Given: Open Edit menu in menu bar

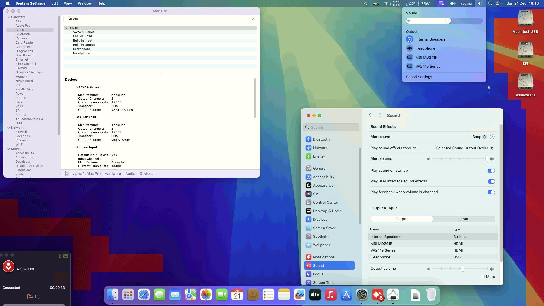Looking at the screenshot, I should click(54, 3).
